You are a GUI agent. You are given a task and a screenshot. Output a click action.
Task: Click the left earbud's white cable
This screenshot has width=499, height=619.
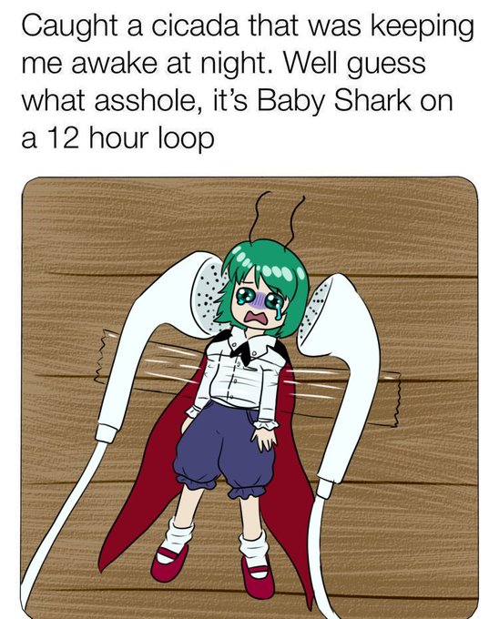(x=59, y=525)
